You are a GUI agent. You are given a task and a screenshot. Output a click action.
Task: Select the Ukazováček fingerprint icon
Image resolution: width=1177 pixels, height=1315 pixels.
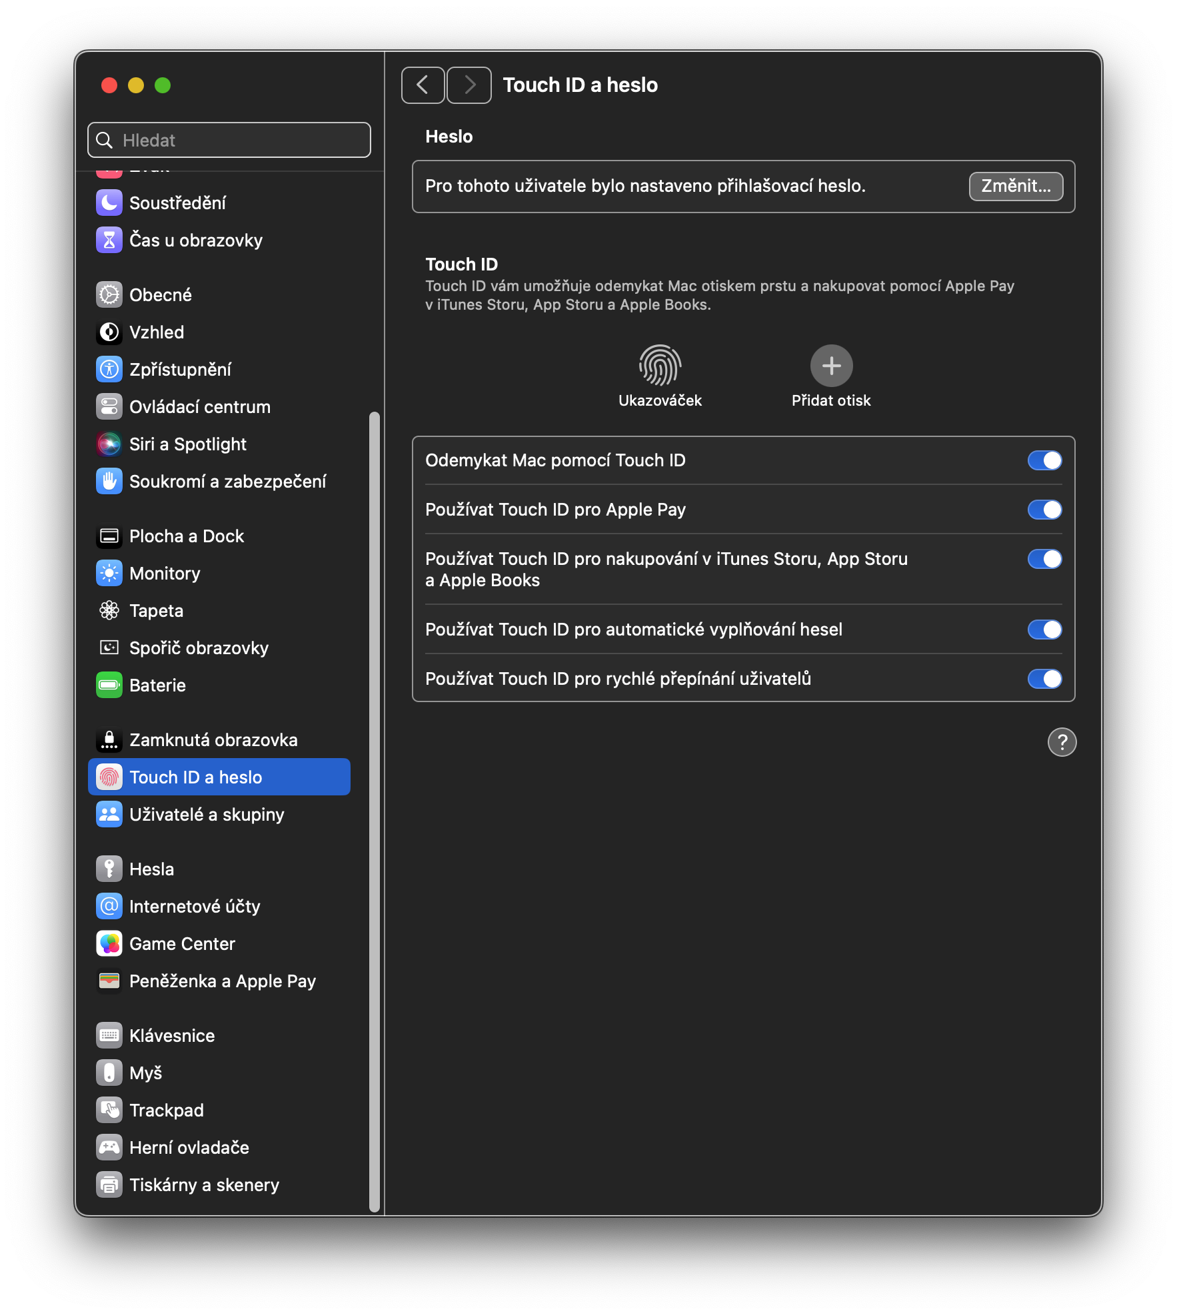[x=660, y=365]
